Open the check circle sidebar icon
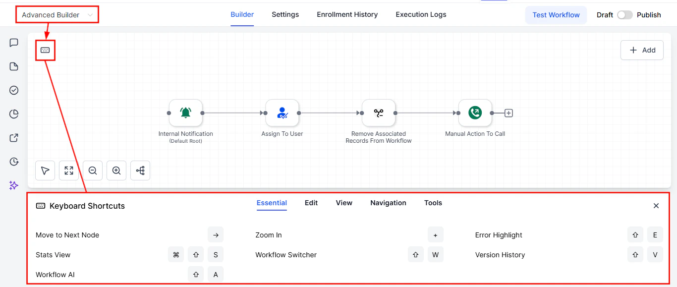The height and width of the screenshot is (287, 677). click(x=14, y=90)
